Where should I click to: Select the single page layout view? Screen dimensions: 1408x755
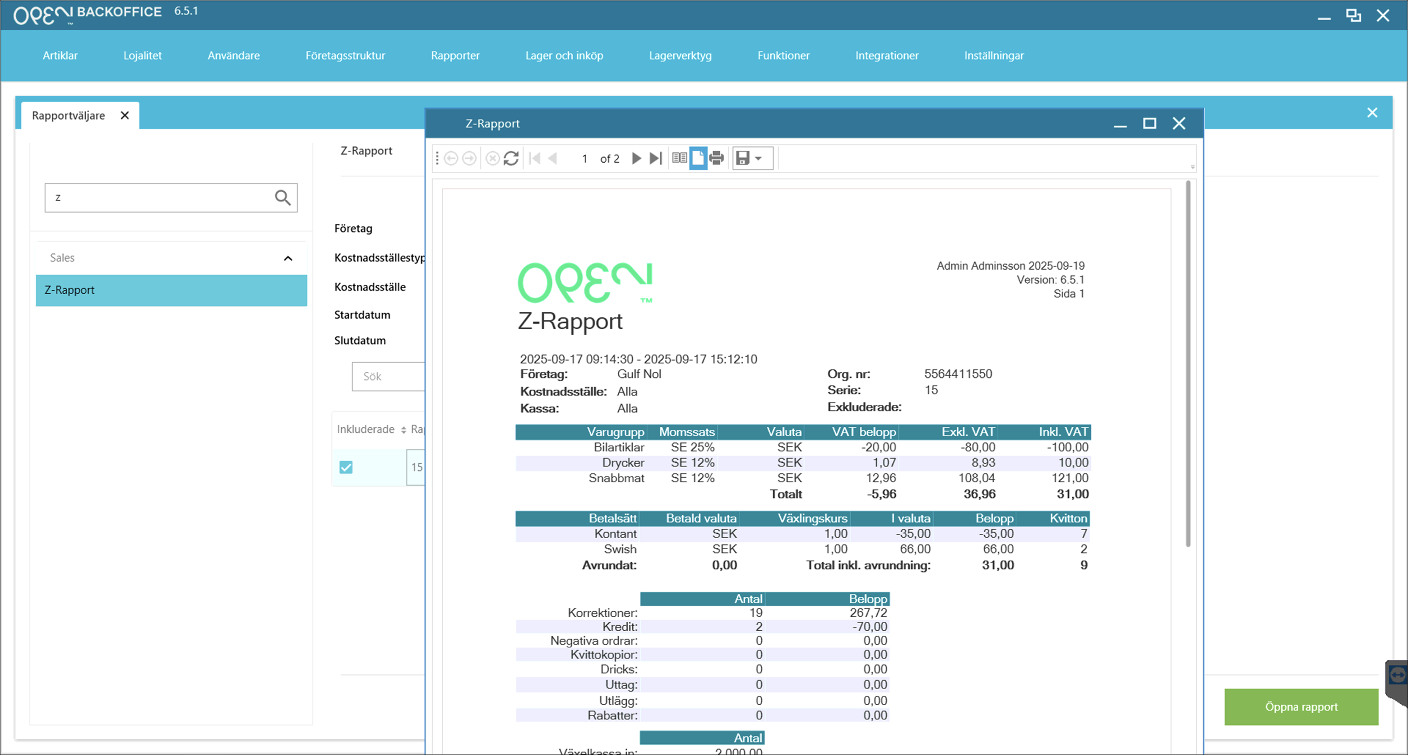(x=698, y=158)
